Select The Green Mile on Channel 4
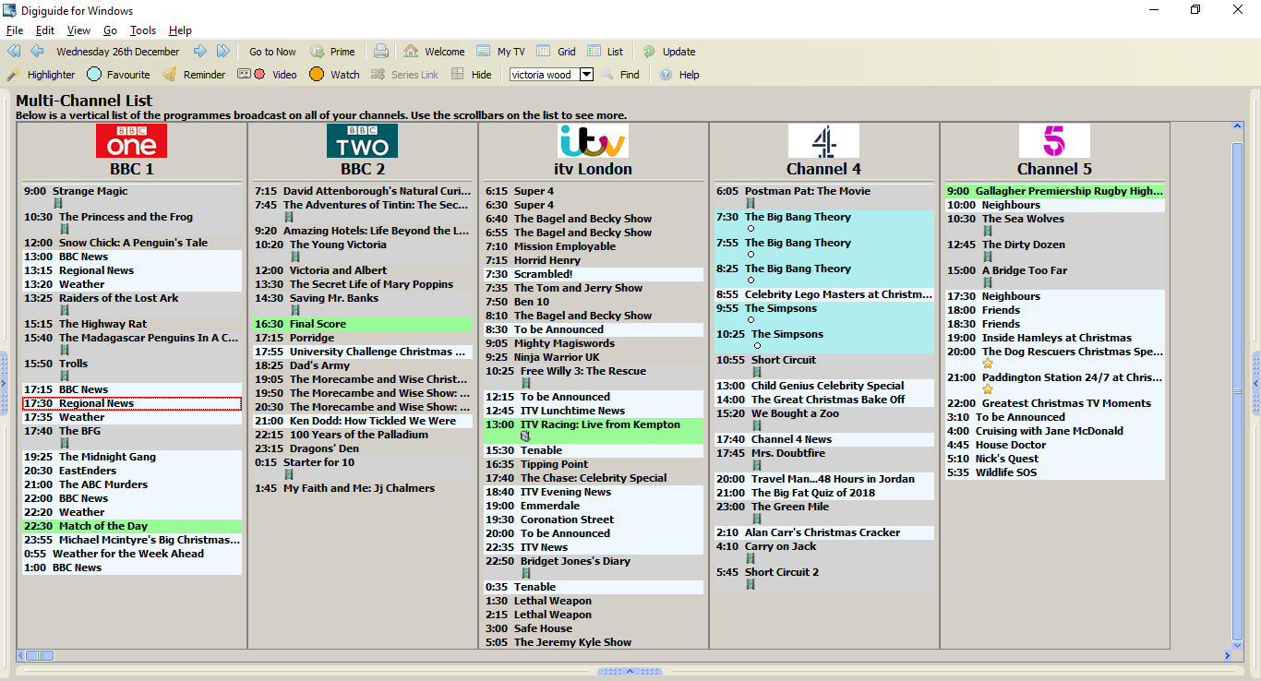This screenshot has height=681, width=1261. [824, 513]
